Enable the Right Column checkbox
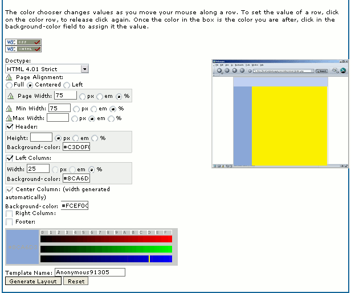 [x=9, y=214]
